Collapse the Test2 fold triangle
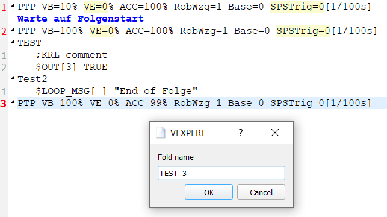Image resolution: width=387 pixels, height=217 pixels. 13,78
